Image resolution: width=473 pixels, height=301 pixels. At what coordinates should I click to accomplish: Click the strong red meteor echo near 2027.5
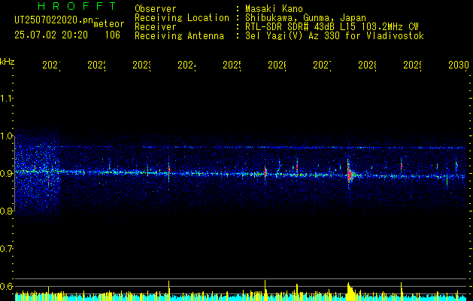click(x=350, y=175)
